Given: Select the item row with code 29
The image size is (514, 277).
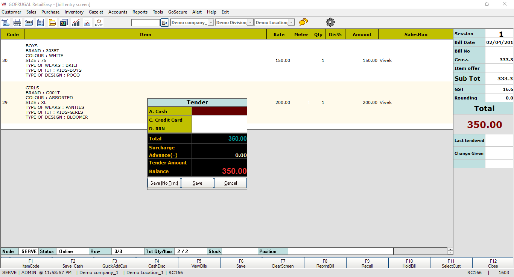Looking at the screenshot, I should 227,102.
